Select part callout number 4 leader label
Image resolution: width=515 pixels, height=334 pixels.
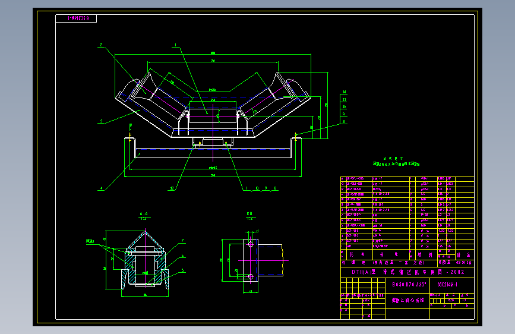101,188
